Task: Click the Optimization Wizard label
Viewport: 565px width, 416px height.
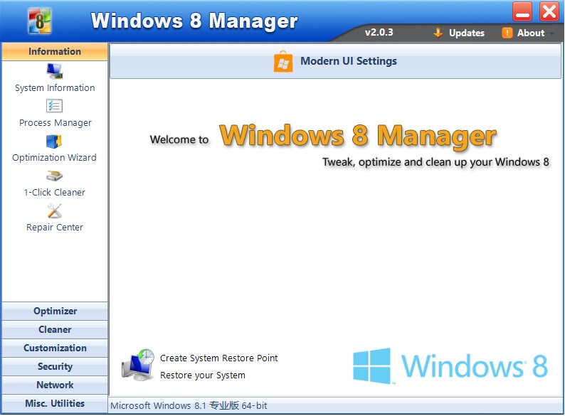Action: [x=54, y=158]
